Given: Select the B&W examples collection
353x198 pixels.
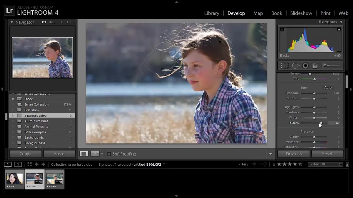Looking at the screenshot, I should click(x=42, y=132).
